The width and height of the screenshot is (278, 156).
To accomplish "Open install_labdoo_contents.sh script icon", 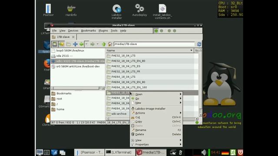I will [162, 12].
